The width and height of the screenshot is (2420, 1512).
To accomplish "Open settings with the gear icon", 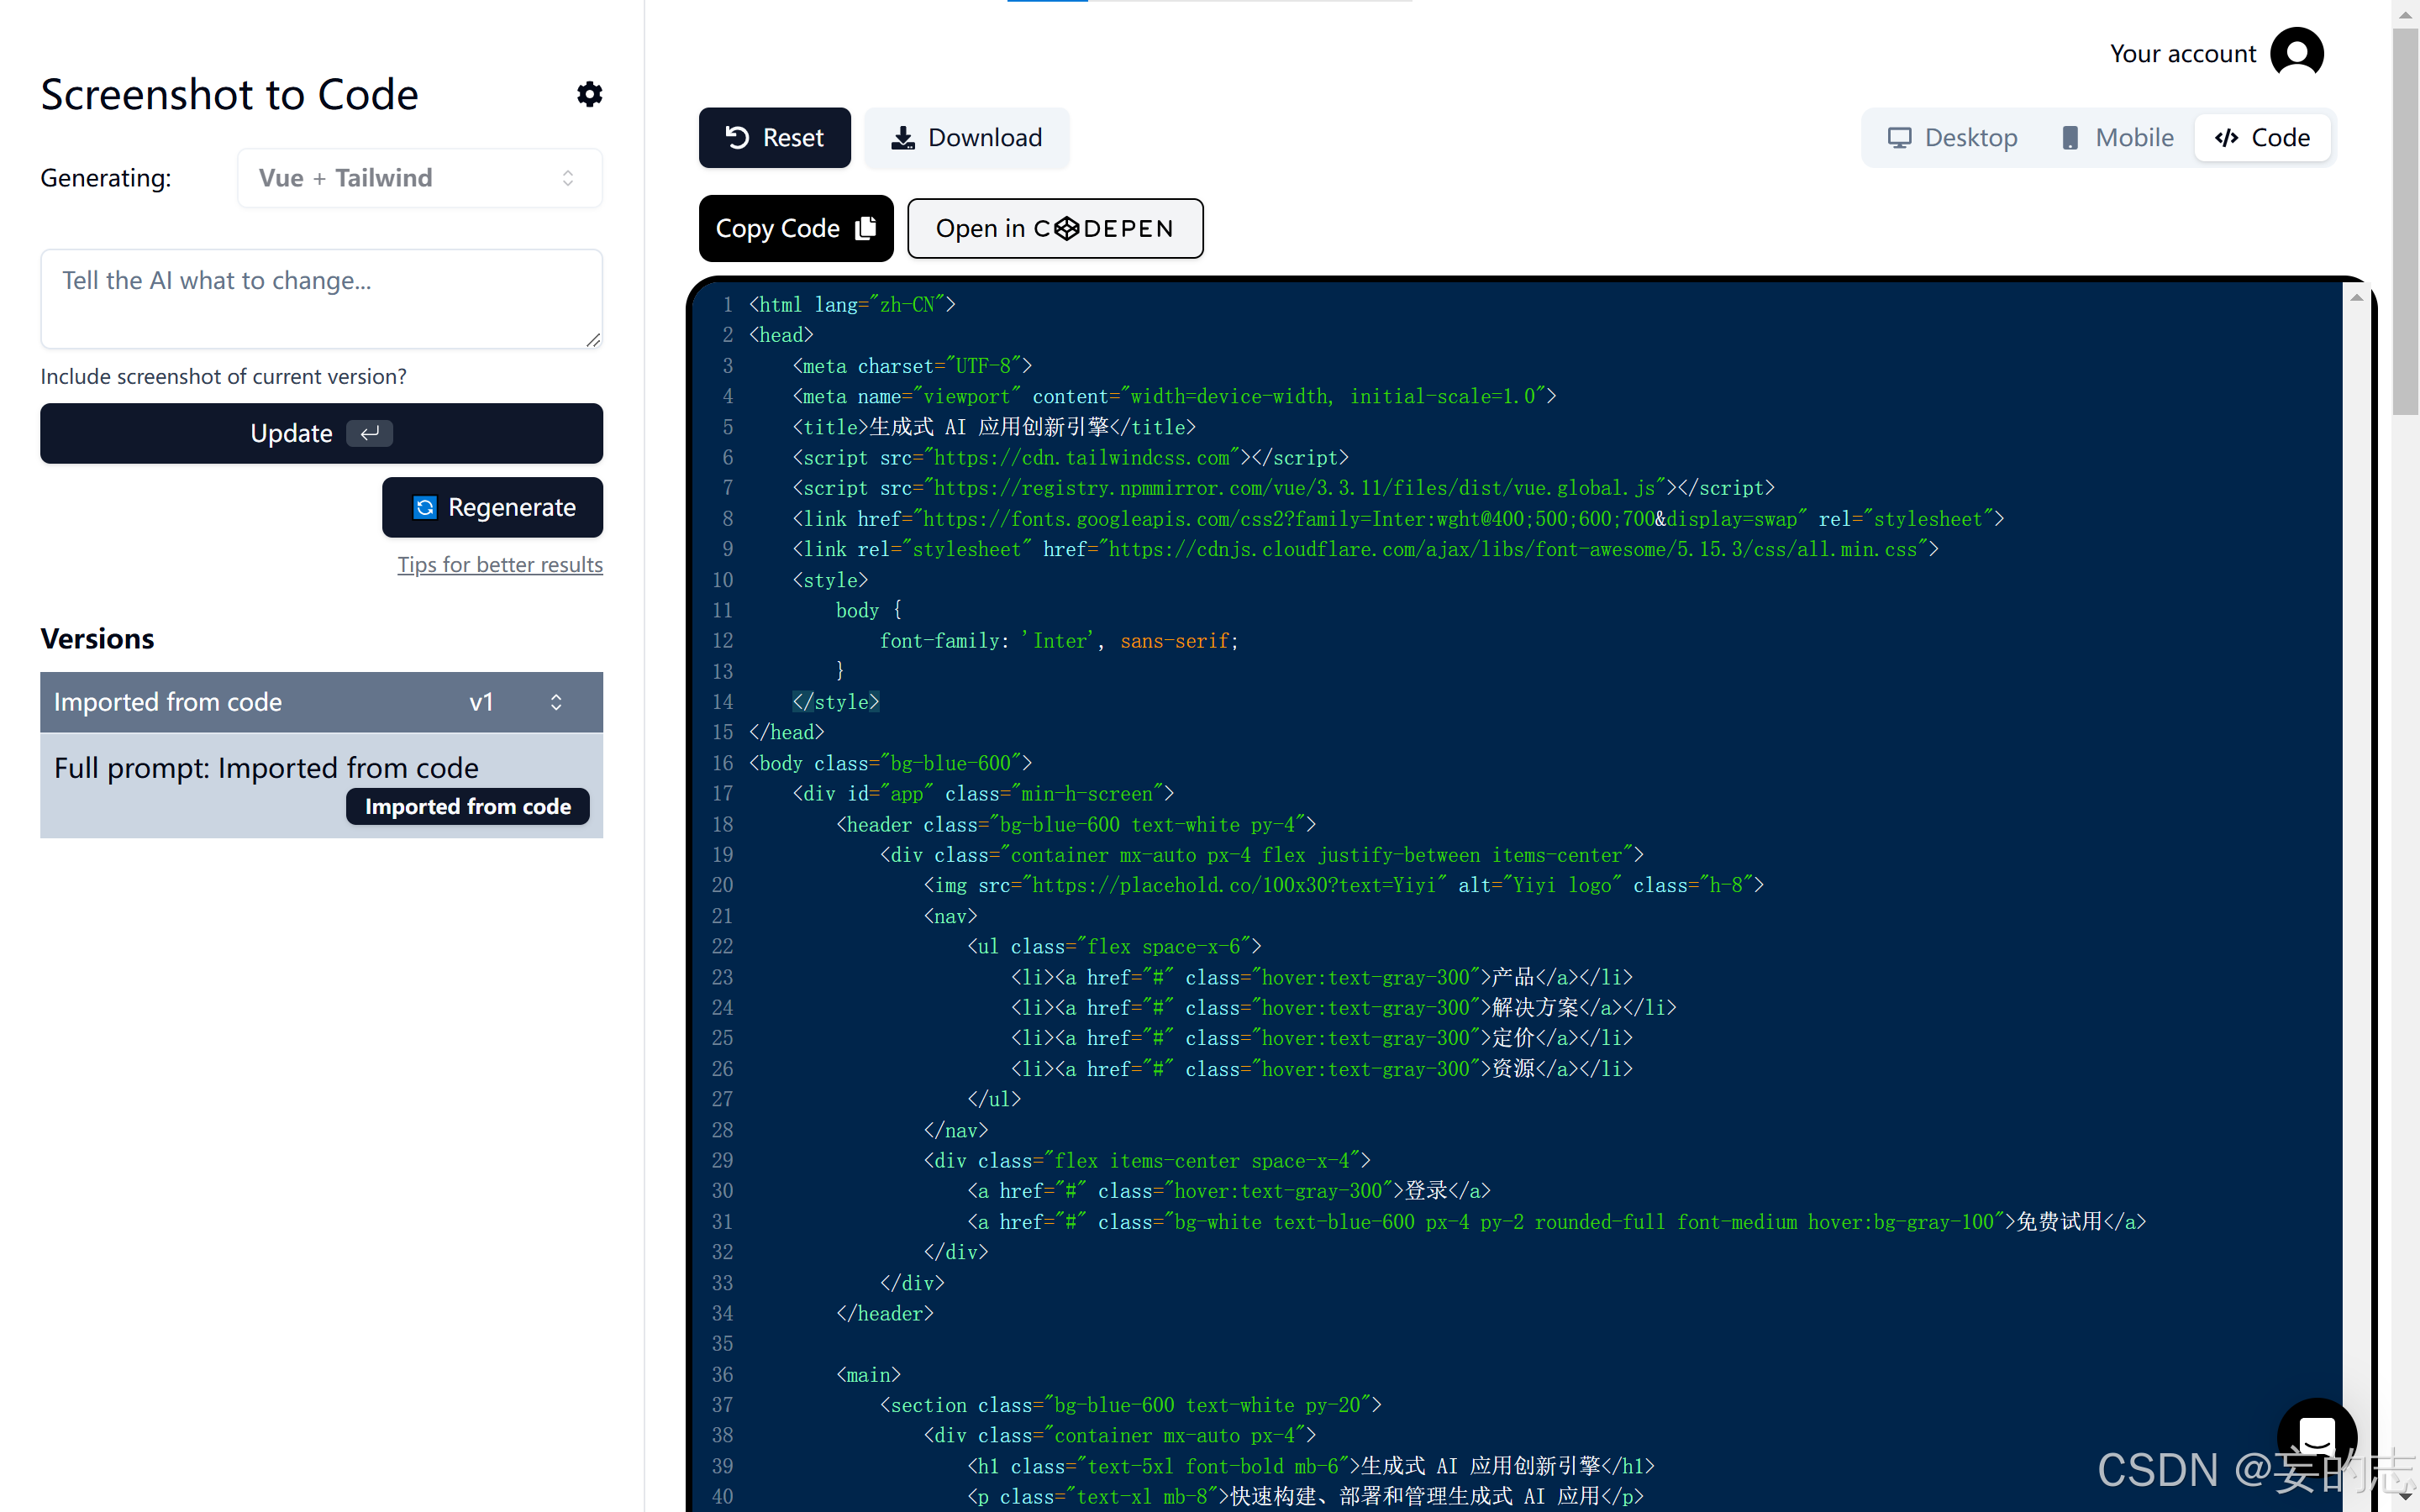I will pos(589,94).
